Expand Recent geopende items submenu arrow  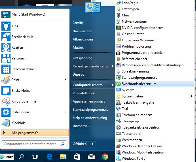click(x=112, y=66)
